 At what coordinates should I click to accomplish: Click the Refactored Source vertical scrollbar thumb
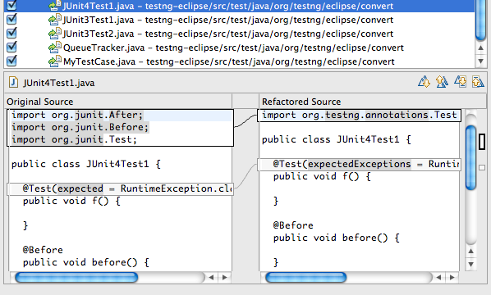470,157
